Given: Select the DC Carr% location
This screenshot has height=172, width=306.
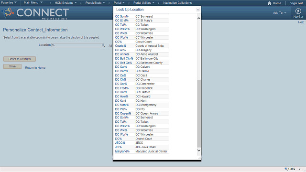Looking at the screenshot, I should tap(121, 71).
